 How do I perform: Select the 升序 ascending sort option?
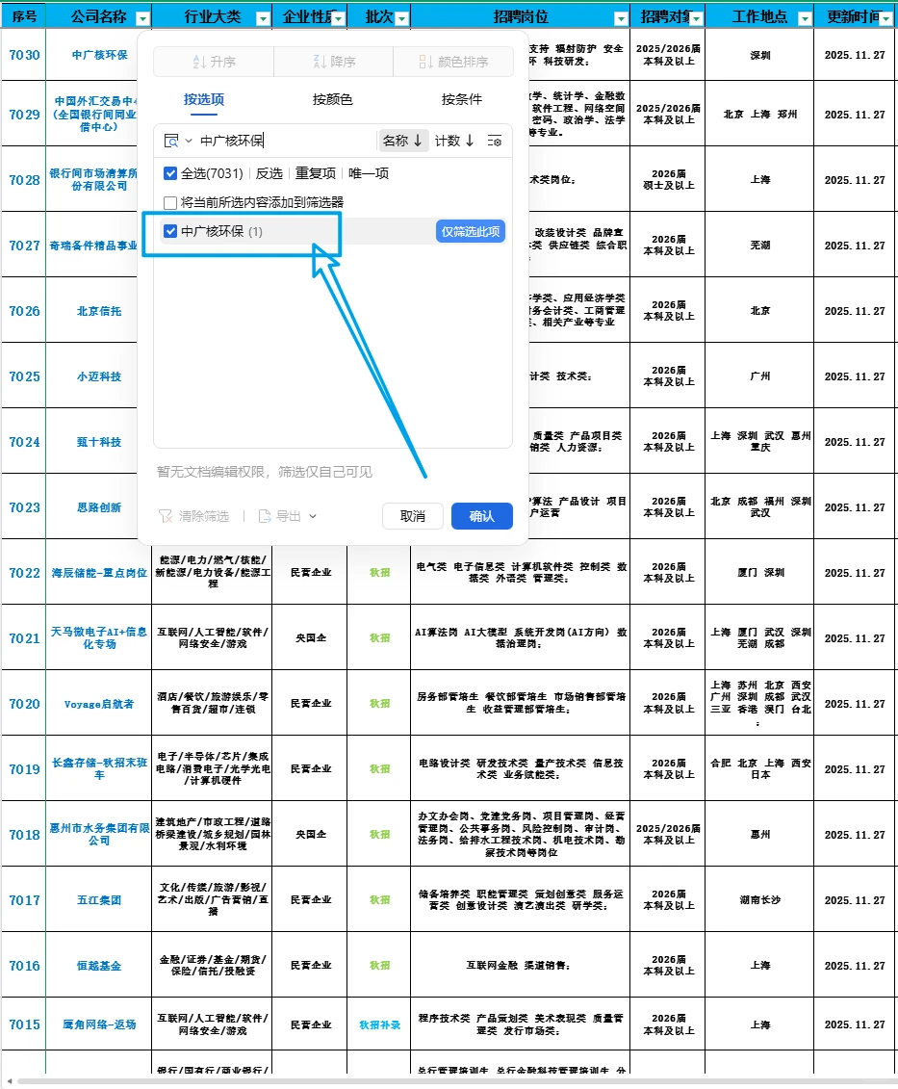tap(214, 63)
